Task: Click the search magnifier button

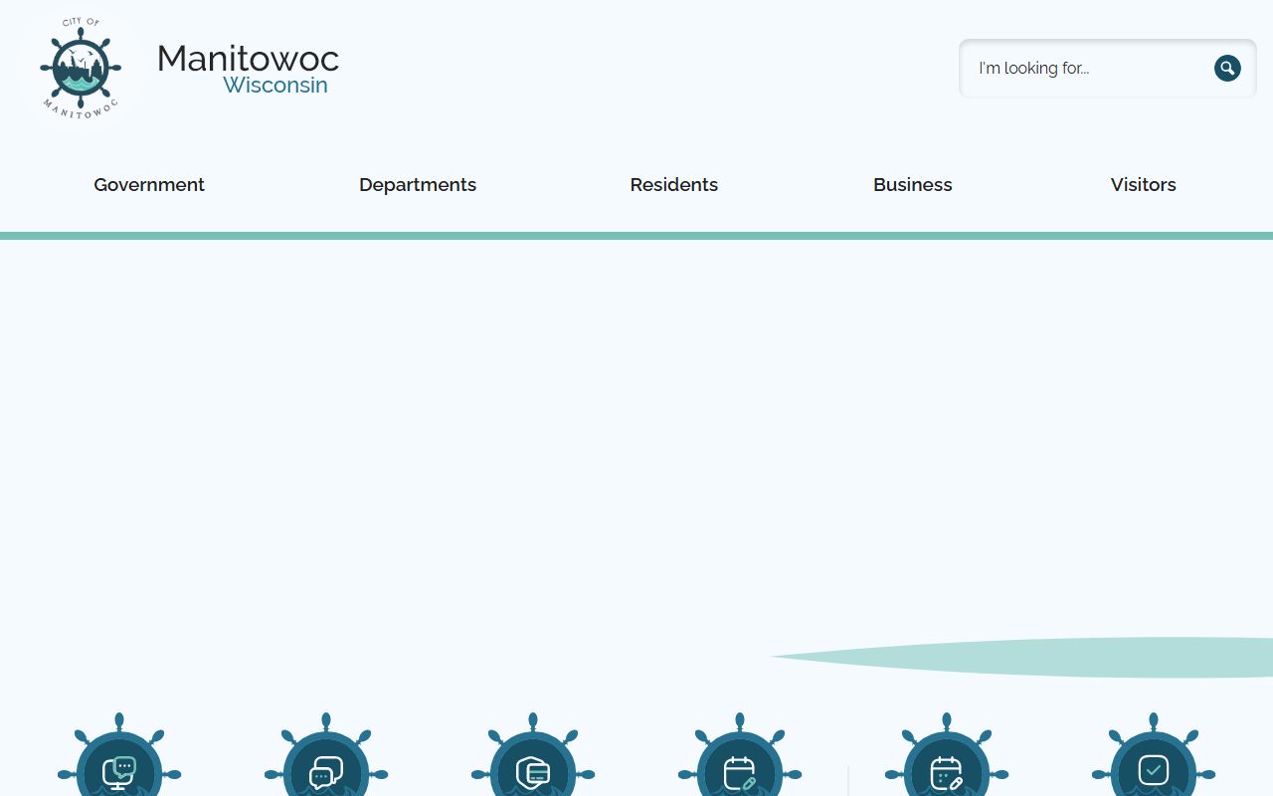Action: (1227, 68)
